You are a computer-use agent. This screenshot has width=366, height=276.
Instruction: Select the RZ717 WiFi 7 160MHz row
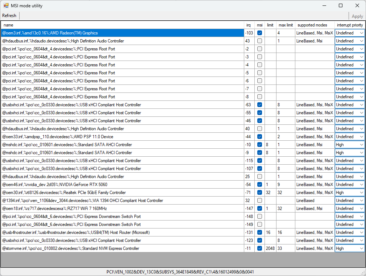pyautogui.click(x=122, y=209)
